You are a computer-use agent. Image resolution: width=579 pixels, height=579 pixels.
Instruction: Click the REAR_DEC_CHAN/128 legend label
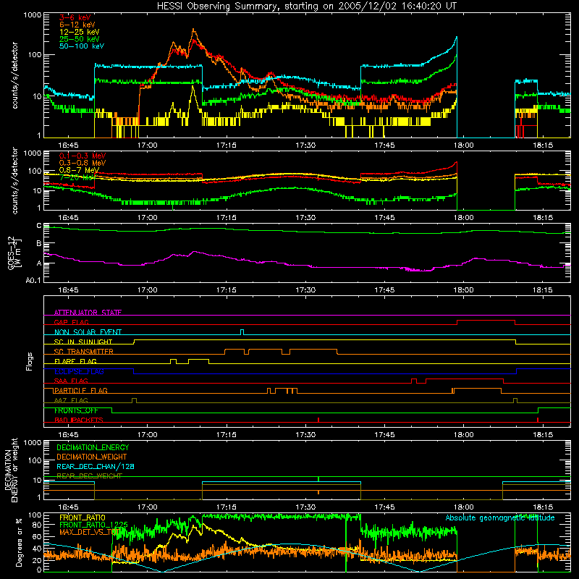[96, 467]
